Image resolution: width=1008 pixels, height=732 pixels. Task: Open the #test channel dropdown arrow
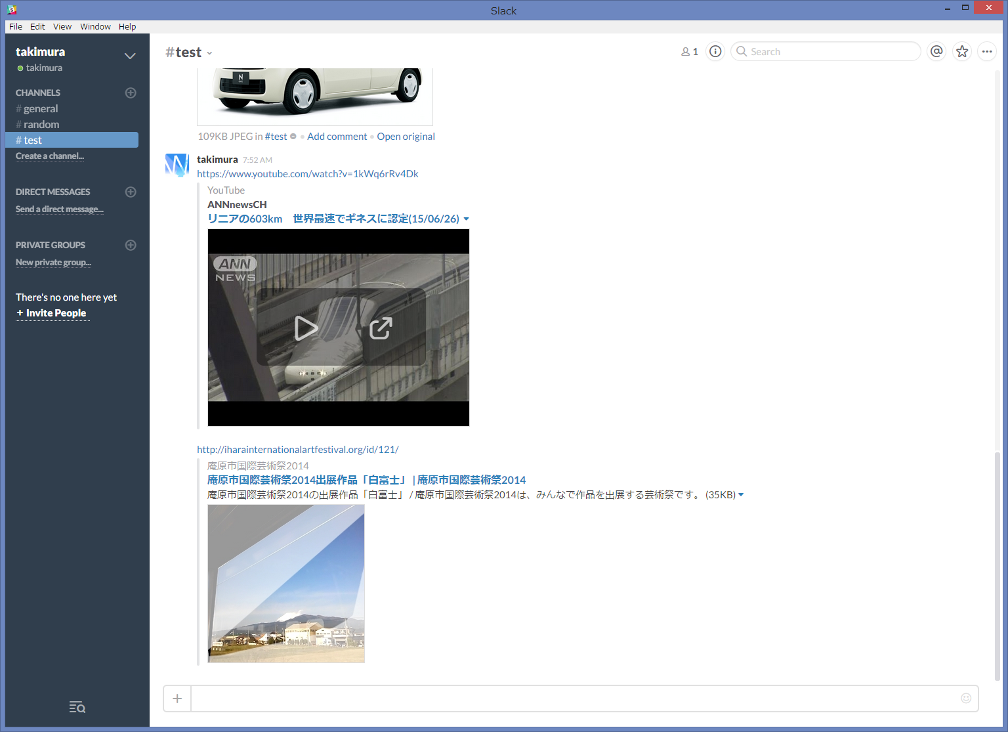(x=209, y=53)
